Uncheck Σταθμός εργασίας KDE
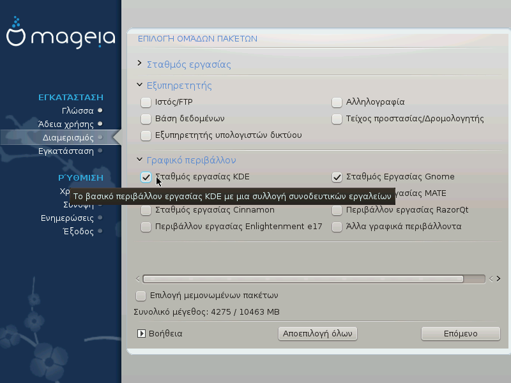 click(x=146, y=177)
